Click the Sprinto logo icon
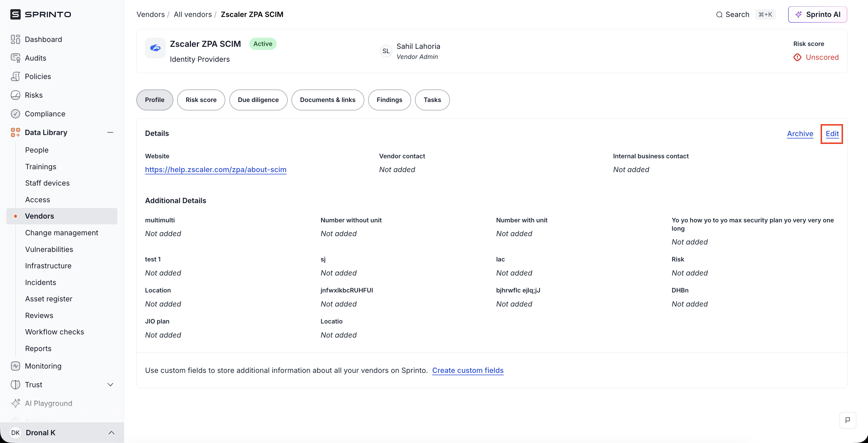The width and height of the screenshot is (868, 443). click(15, 14)
